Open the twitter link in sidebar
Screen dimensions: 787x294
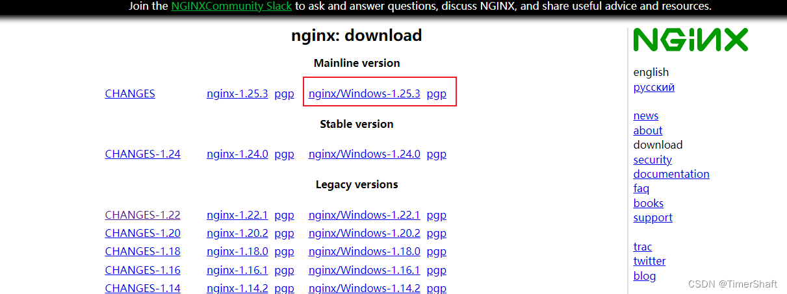[650, 261]
